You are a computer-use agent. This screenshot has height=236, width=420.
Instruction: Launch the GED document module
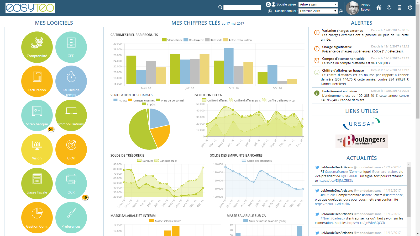coord(71,47)
